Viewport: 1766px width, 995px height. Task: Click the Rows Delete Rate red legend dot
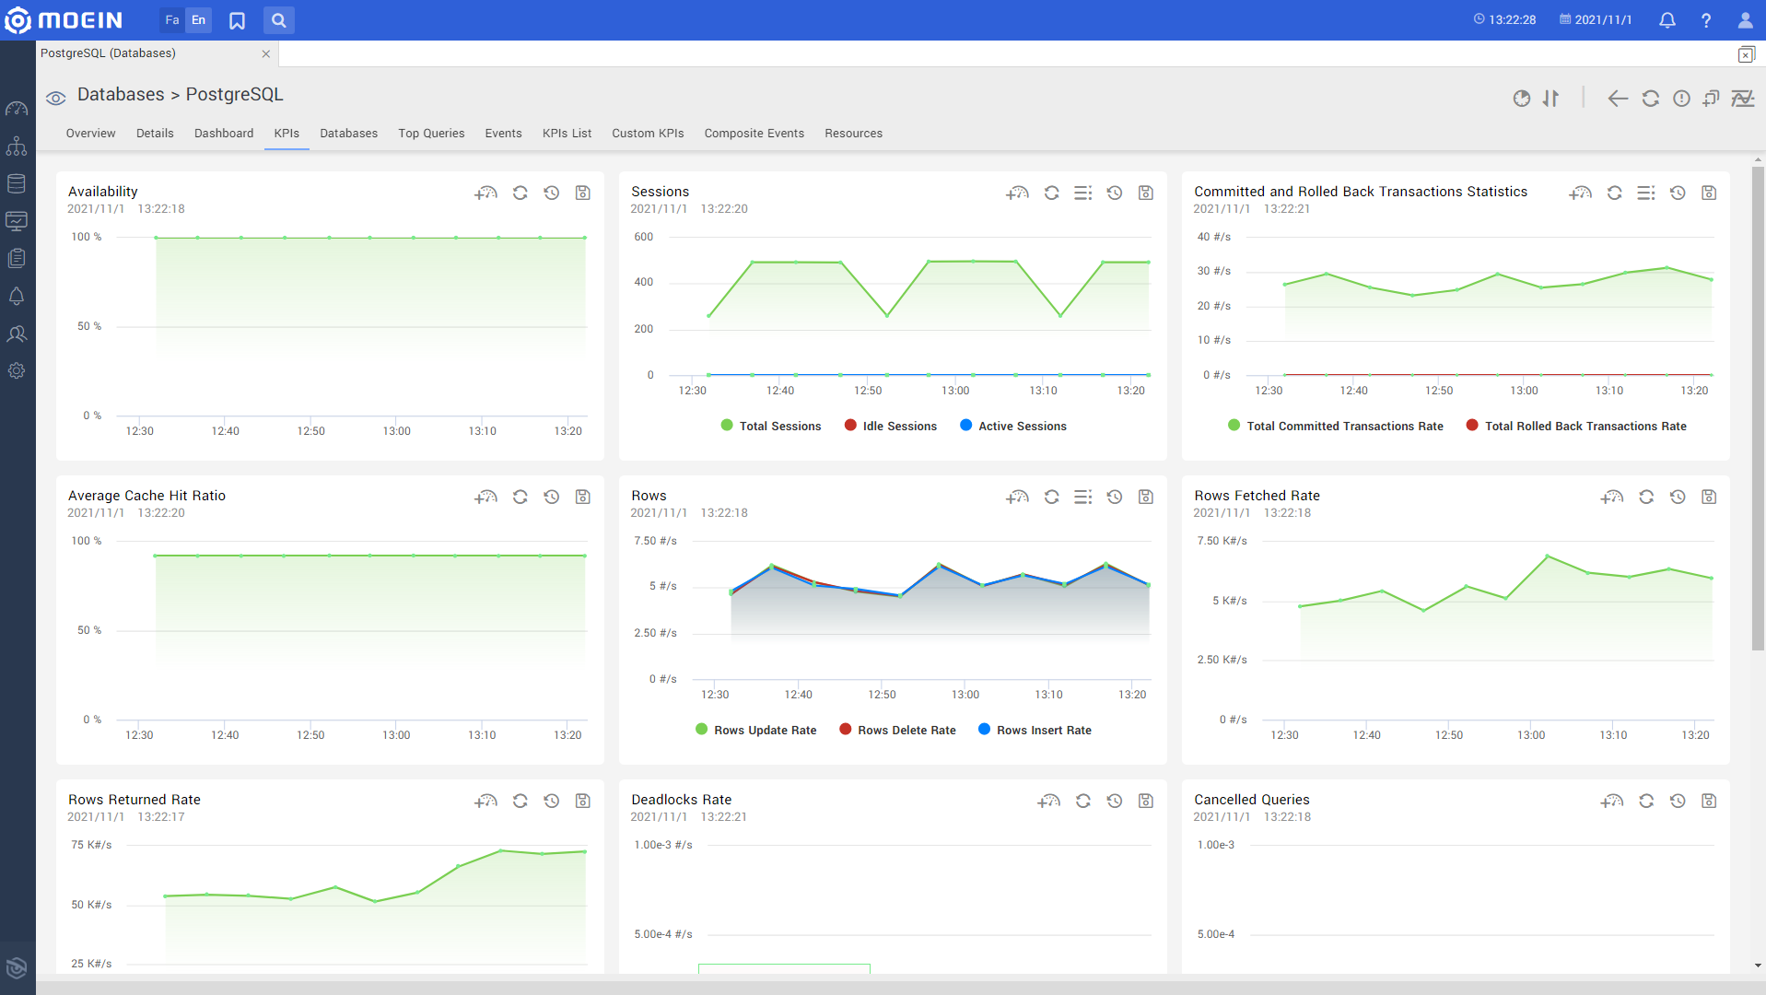(845, 730)
